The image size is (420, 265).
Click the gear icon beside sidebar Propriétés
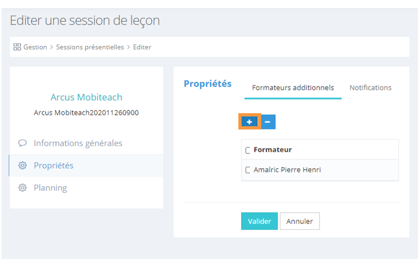pyautogui.click(x=22, y=165)
